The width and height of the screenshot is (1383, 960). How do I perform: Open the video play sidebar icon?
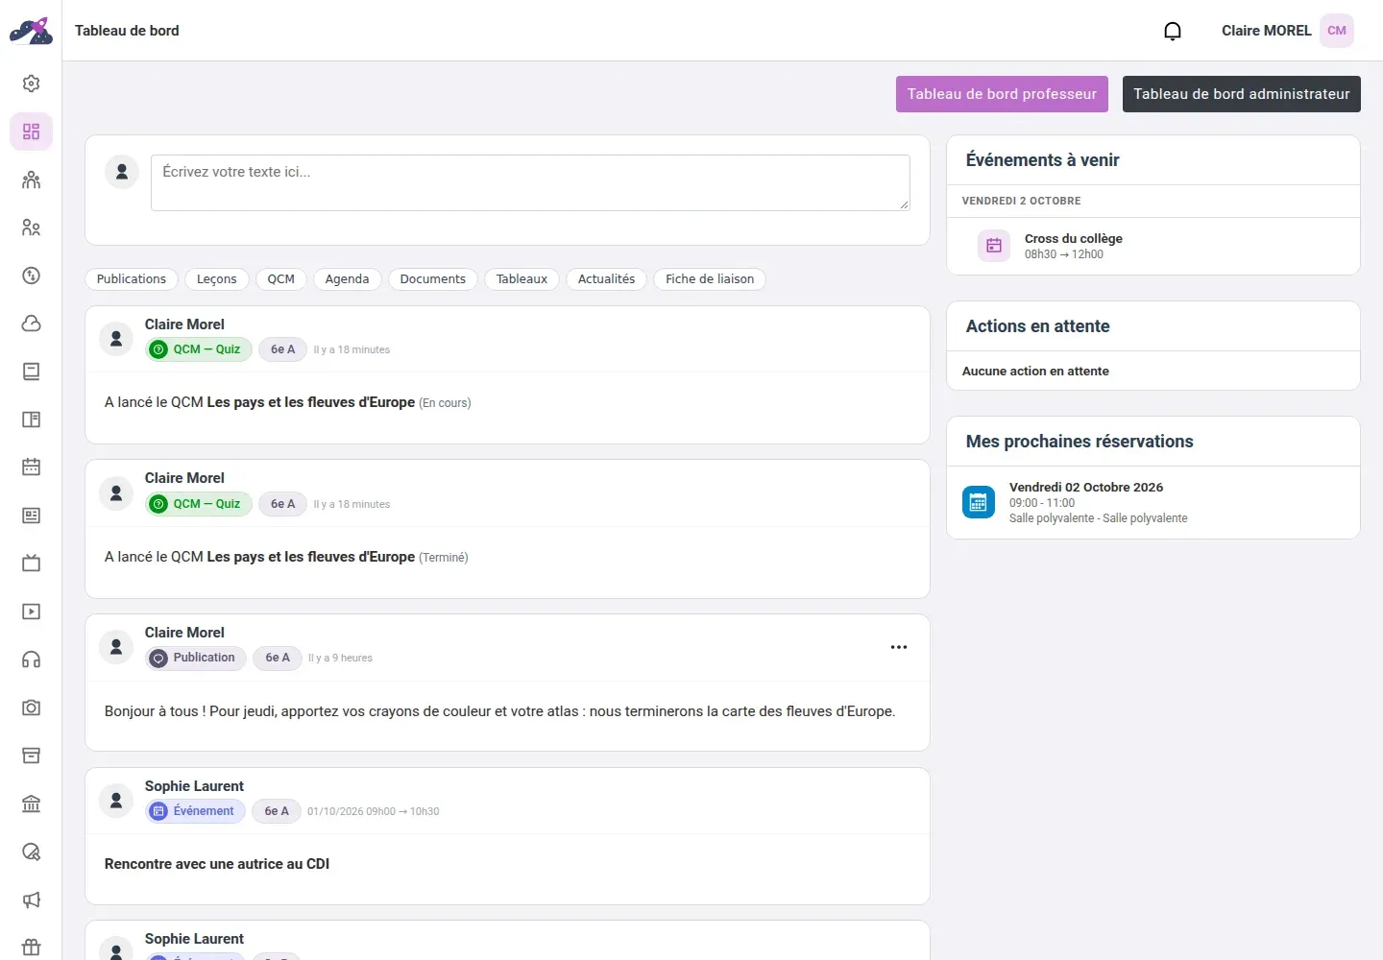[31, 612]
